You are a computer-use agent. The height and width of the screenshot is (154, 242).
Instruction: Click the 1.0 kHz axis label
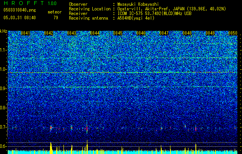pos(3,69)
